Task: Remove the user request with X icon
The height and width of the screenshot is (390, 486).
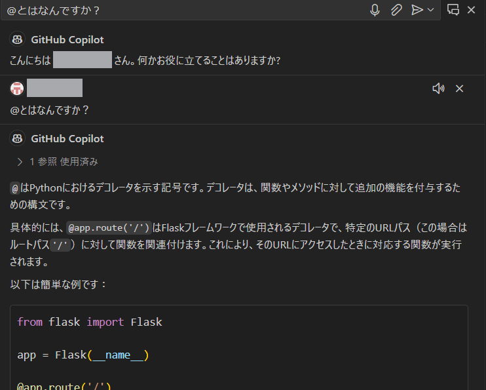Action: pyautogui.click(x=459, y=88)
